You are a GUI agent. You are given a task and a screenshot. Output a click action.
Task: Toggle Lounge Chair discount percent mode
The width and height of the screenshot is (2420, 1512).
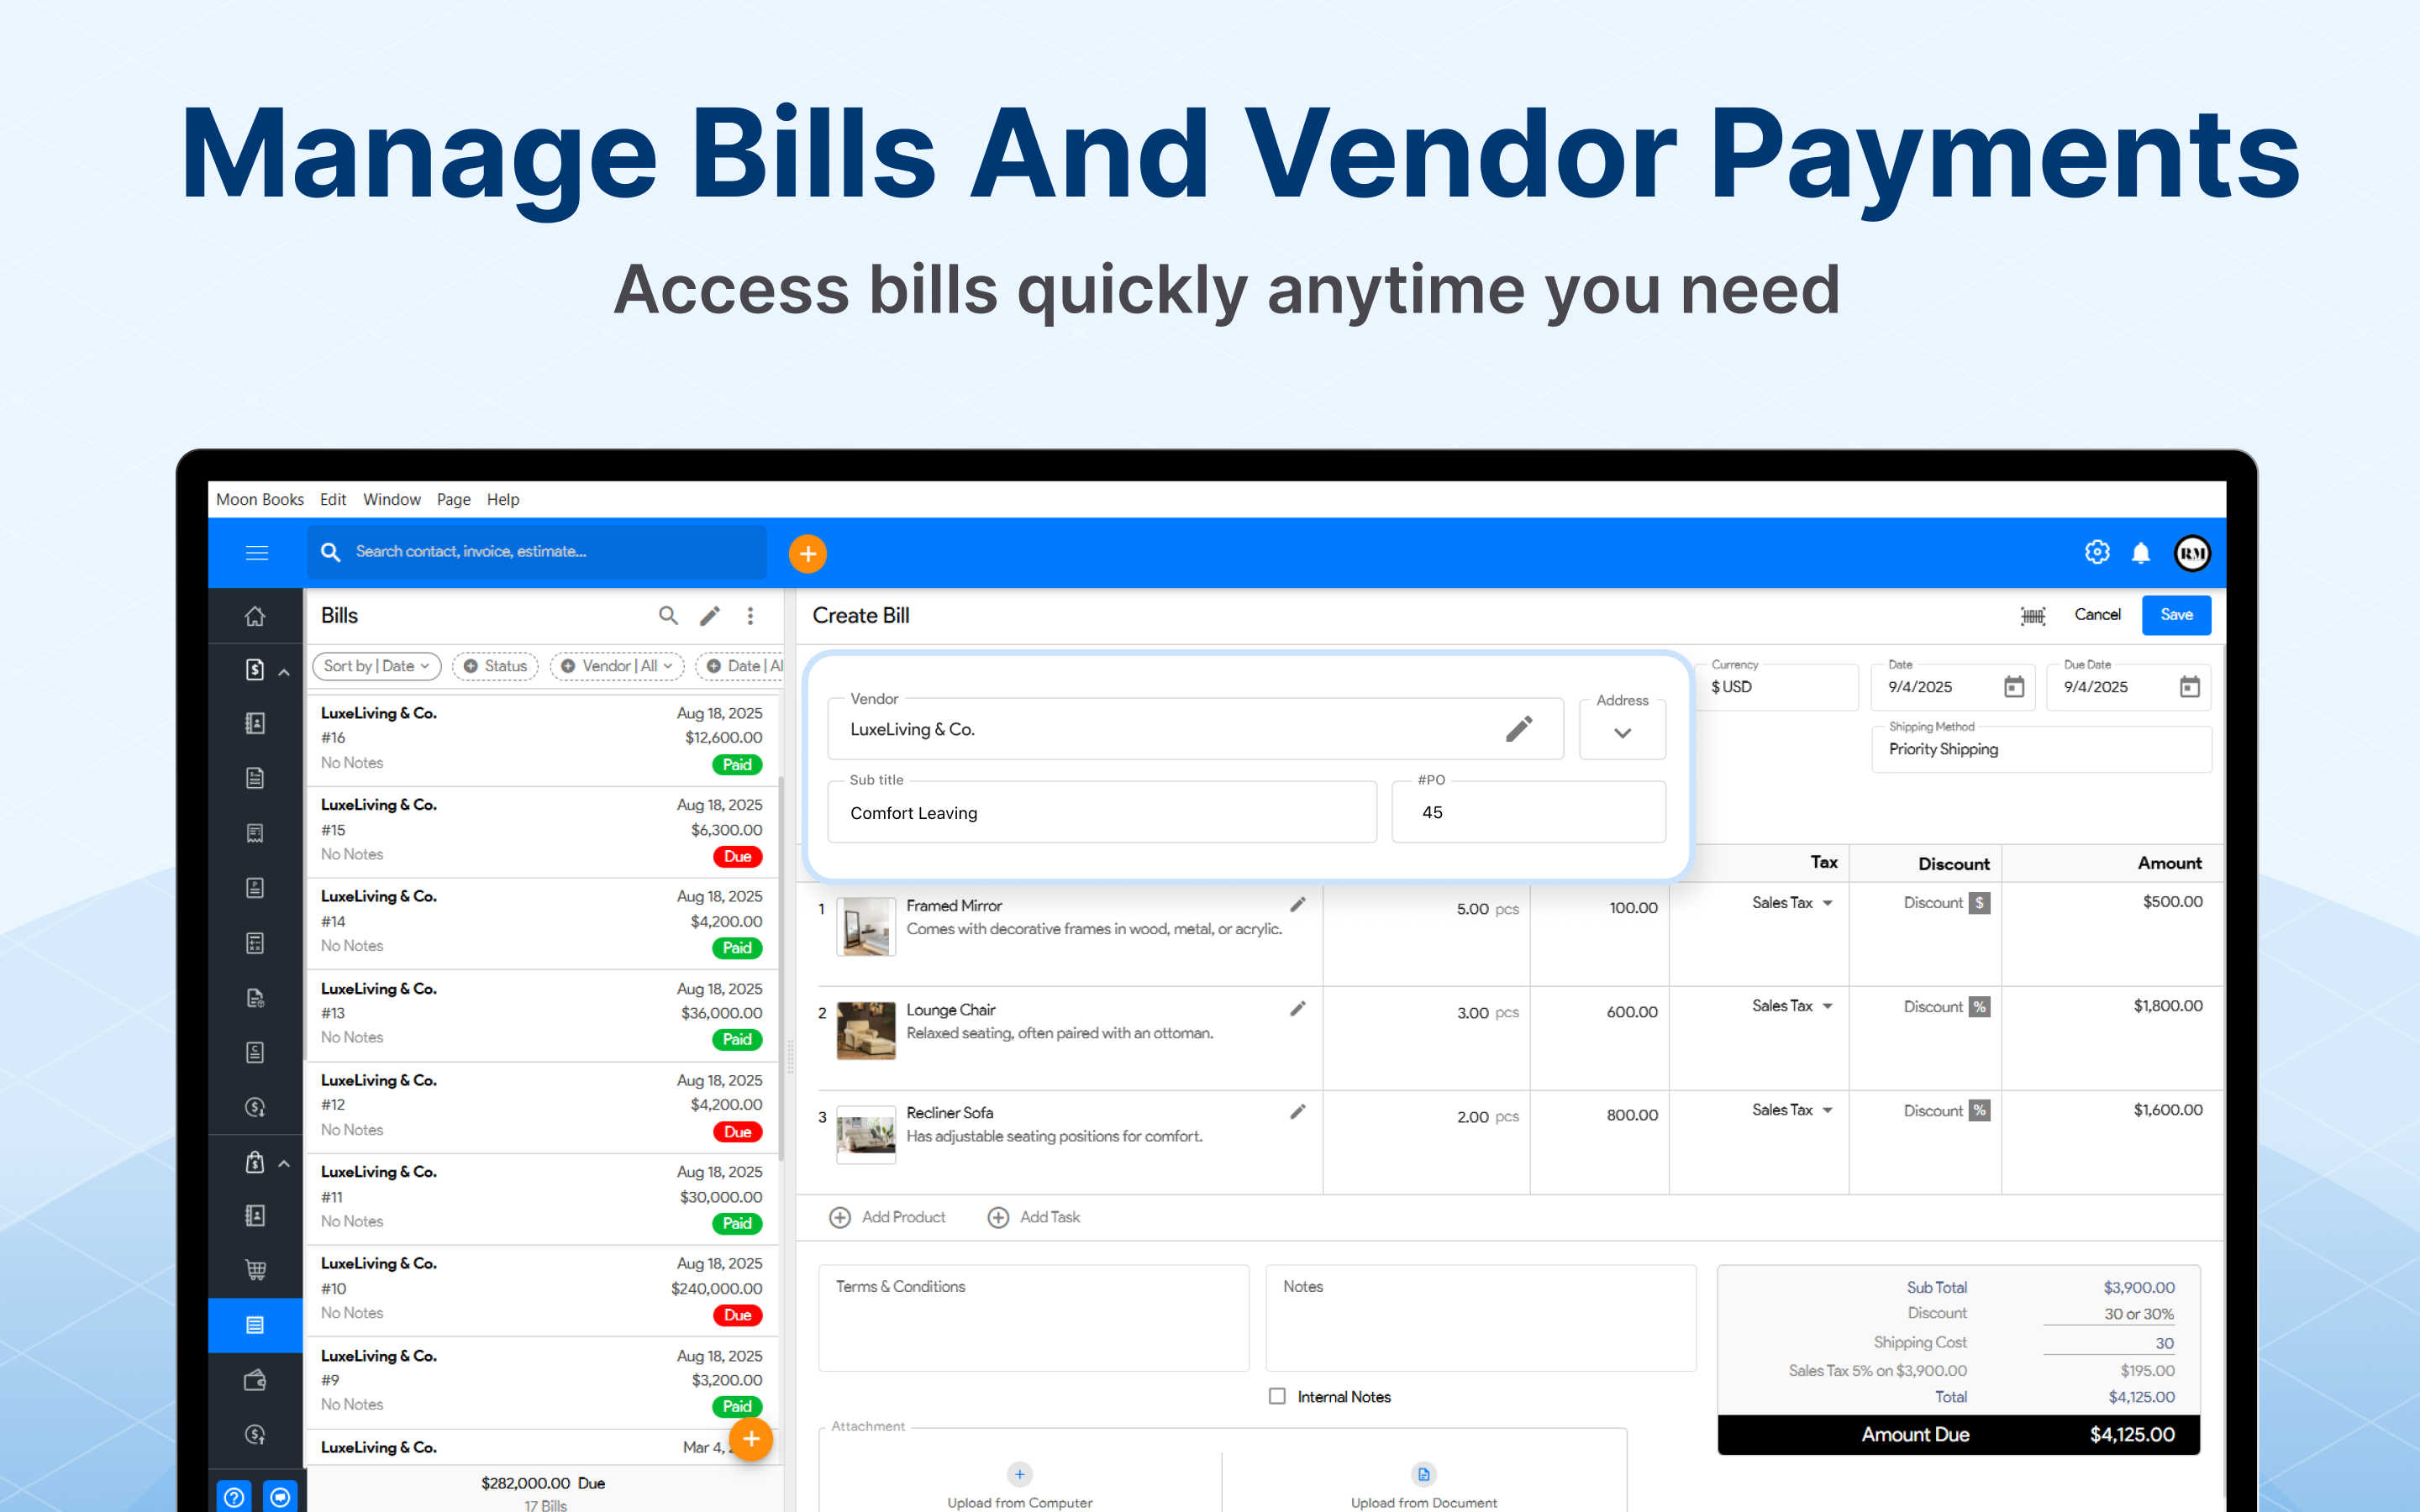click(1979, 1007)
